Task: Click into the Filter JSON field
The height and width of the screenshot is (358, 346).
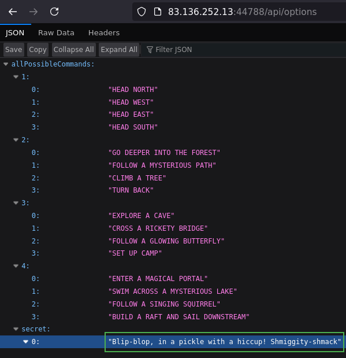Action: click(244, 50)
